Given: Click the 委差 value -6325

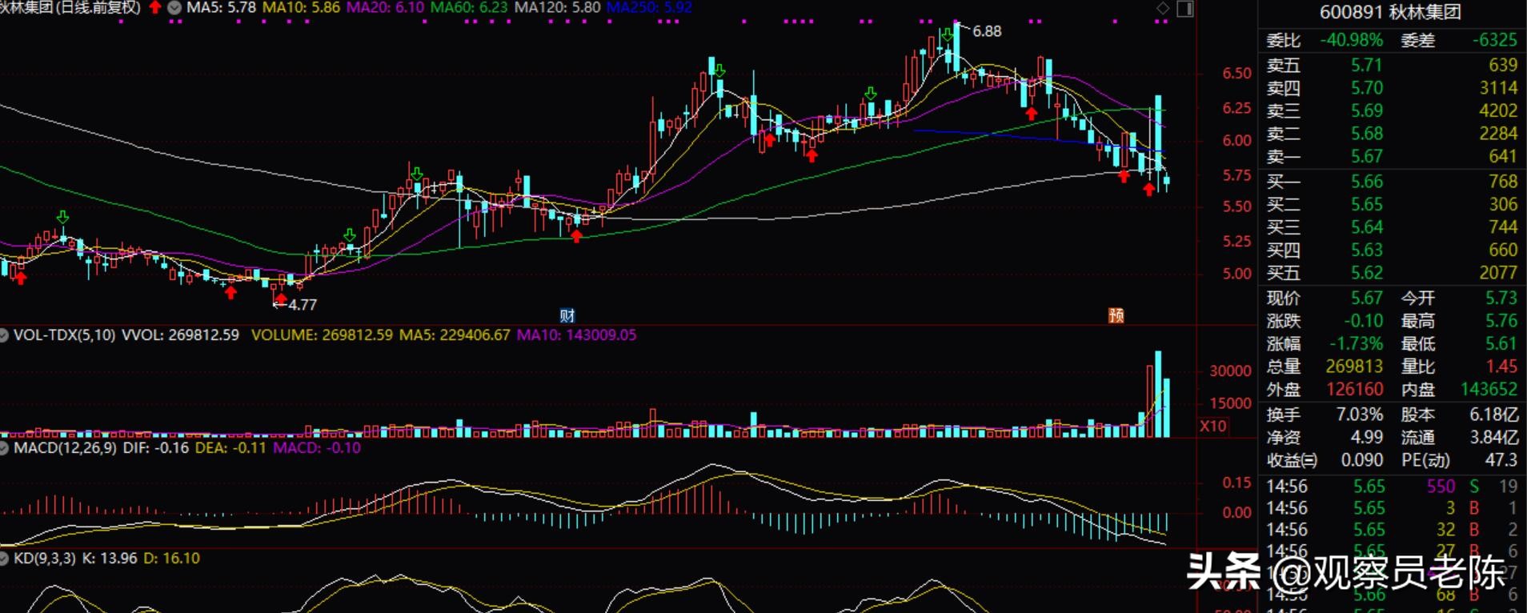Looking at the screenshot, I should point(1494,40).
